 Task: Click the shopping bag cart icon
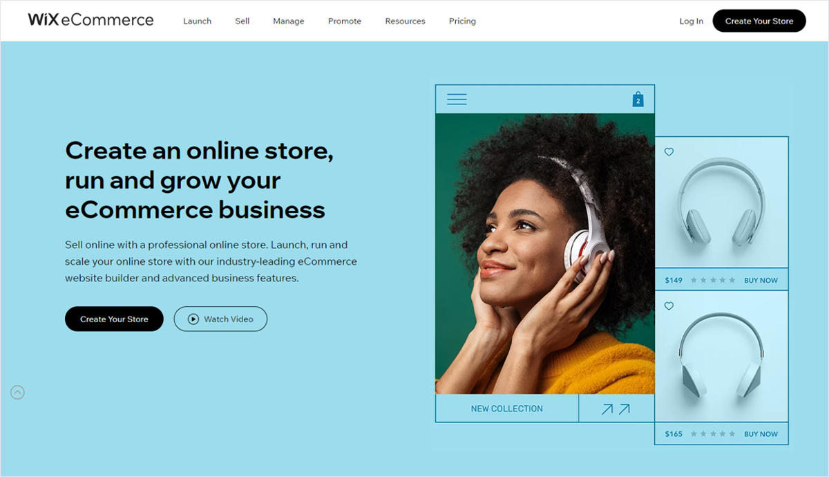[x=638, y=100]
